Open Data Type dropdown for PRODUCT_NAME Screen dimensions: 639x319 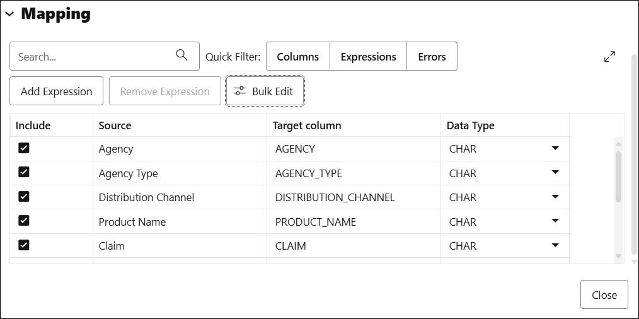555,221
